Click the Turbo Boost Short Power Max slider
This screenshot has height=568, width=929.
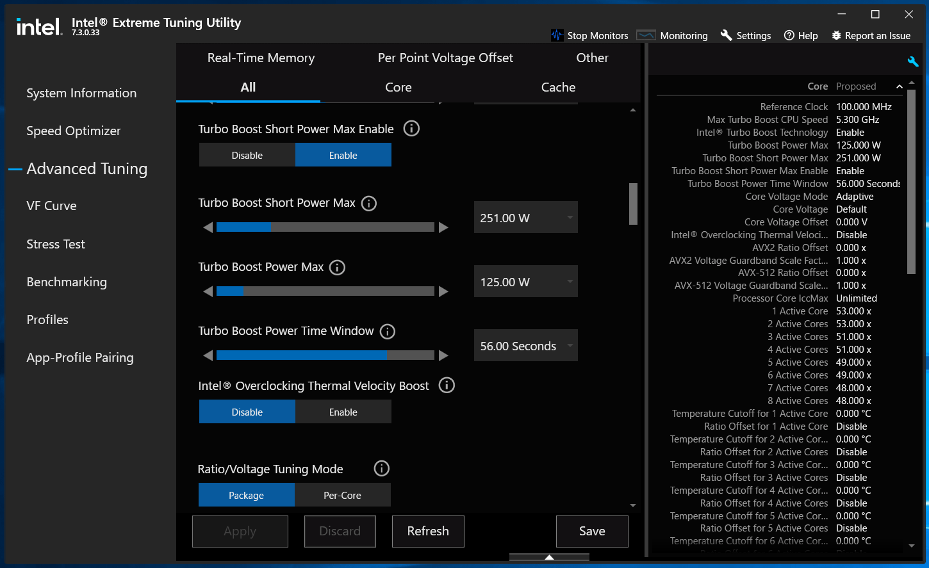(325, 227)
